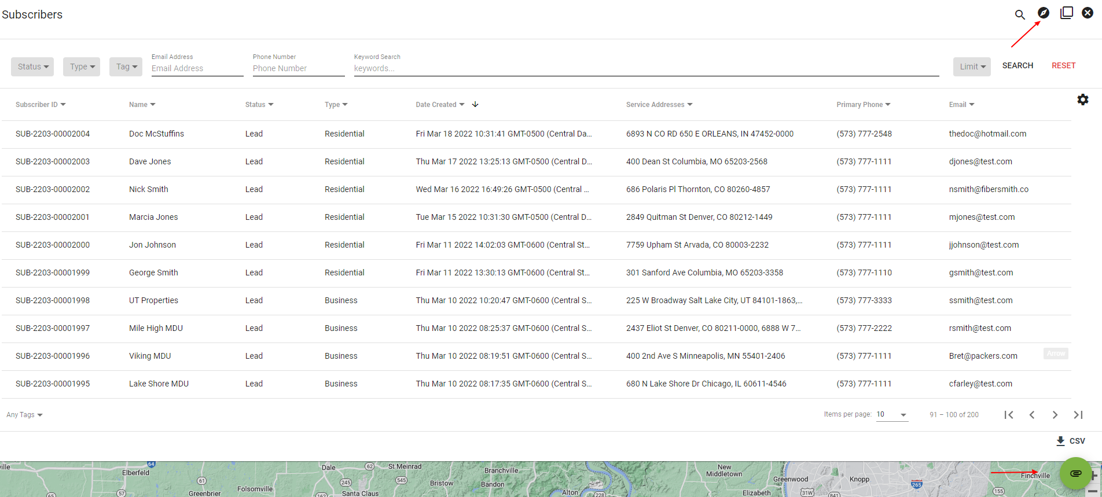The width and height of the screenshot is (1102, 497).
Task: Click address 680 N Lake Shore Dr Chicago
Action: [706, 384]
